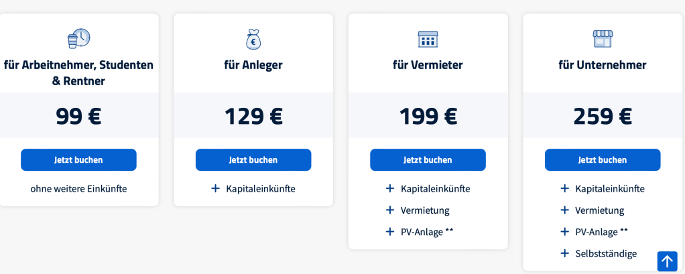Book the 199 € Vermieter plan
This screenshot has height=274, width=685.
(x=428, y=159)
